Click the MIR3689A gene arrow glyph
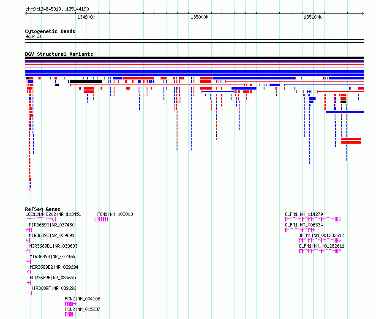Viewport: 376px width, 319px height. 29,230
